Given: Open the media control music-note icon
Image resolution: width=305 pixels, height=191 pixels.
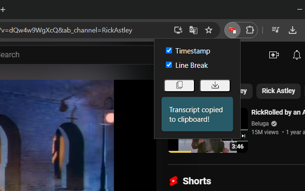Looking at the screenshot, I should (x=275, y=30).
